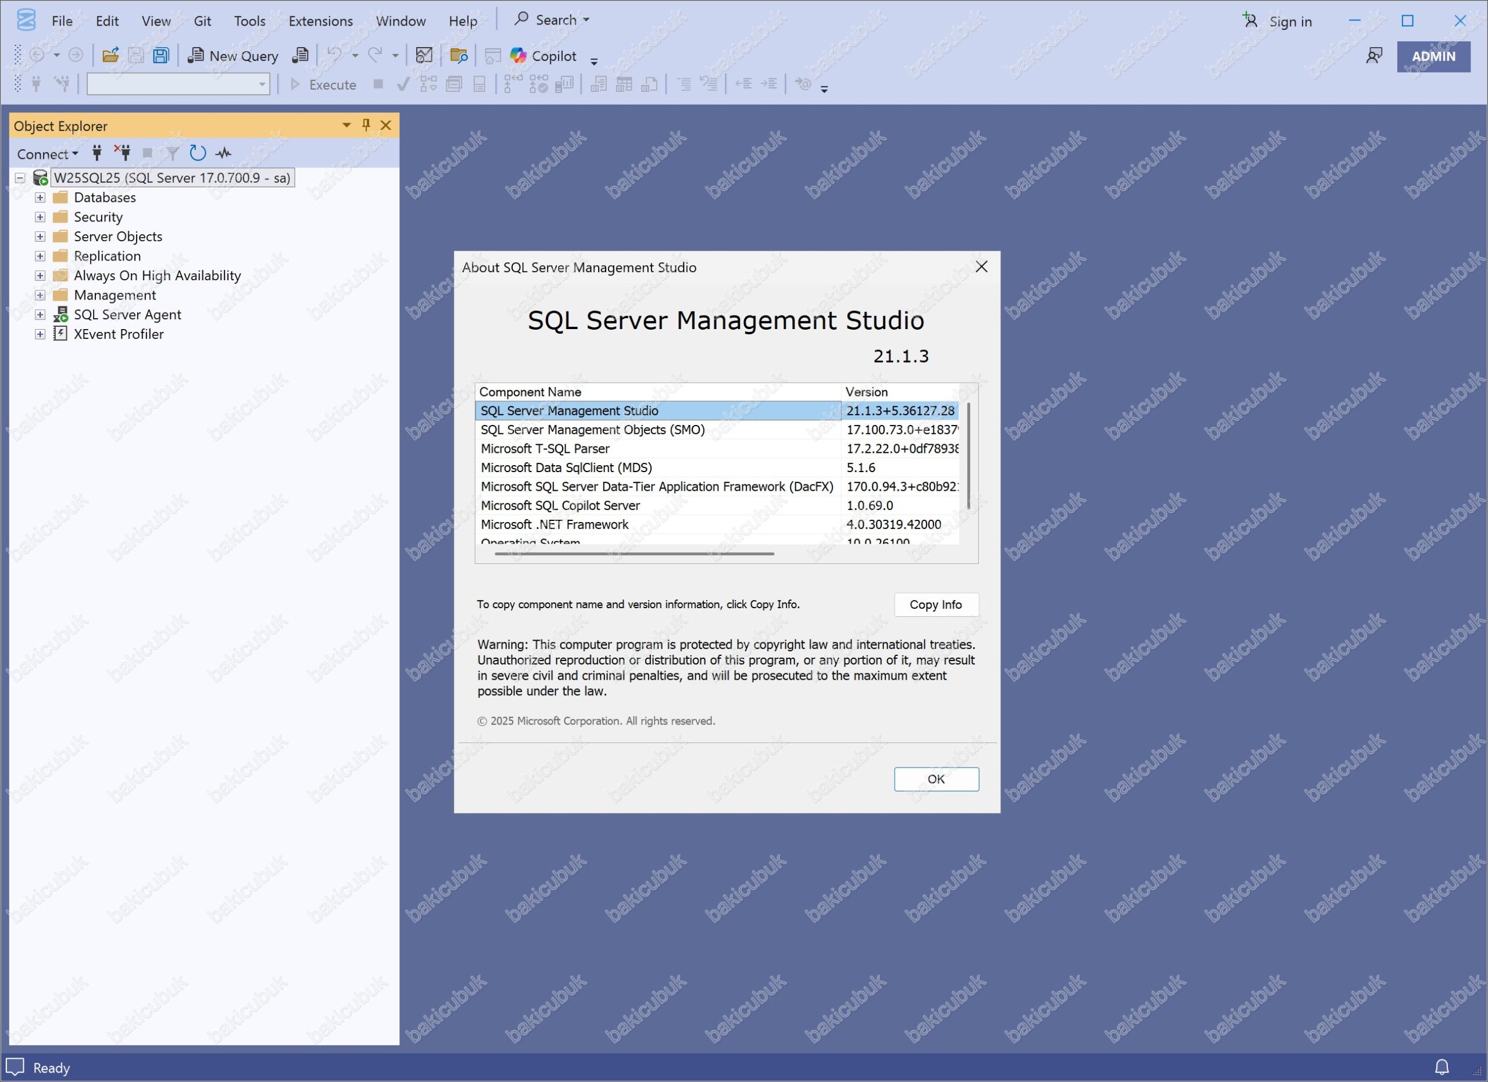Expand the Management folder
This screenshot has height=1082, width=1488.
[40, 295]
